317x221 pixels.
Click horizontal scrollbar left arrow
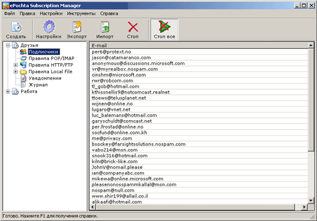[93, 207]
